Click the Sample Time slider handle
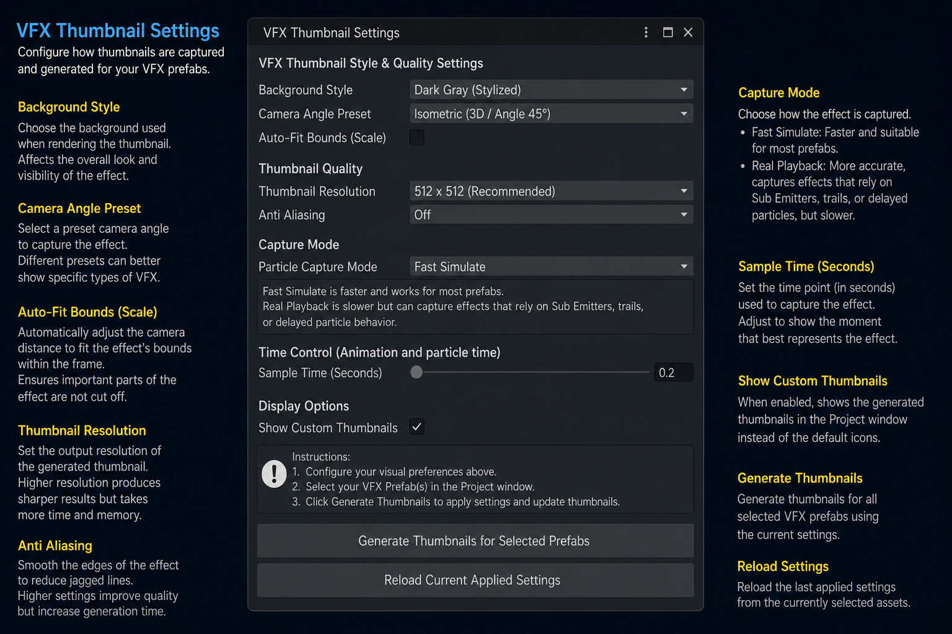Viewport: 952px width, 634px height. pos(416,372)
